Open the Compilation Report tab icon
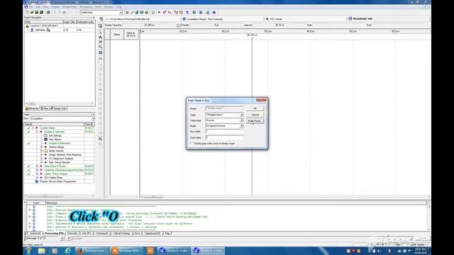This screenshot has width=454, height=255. 184,19
